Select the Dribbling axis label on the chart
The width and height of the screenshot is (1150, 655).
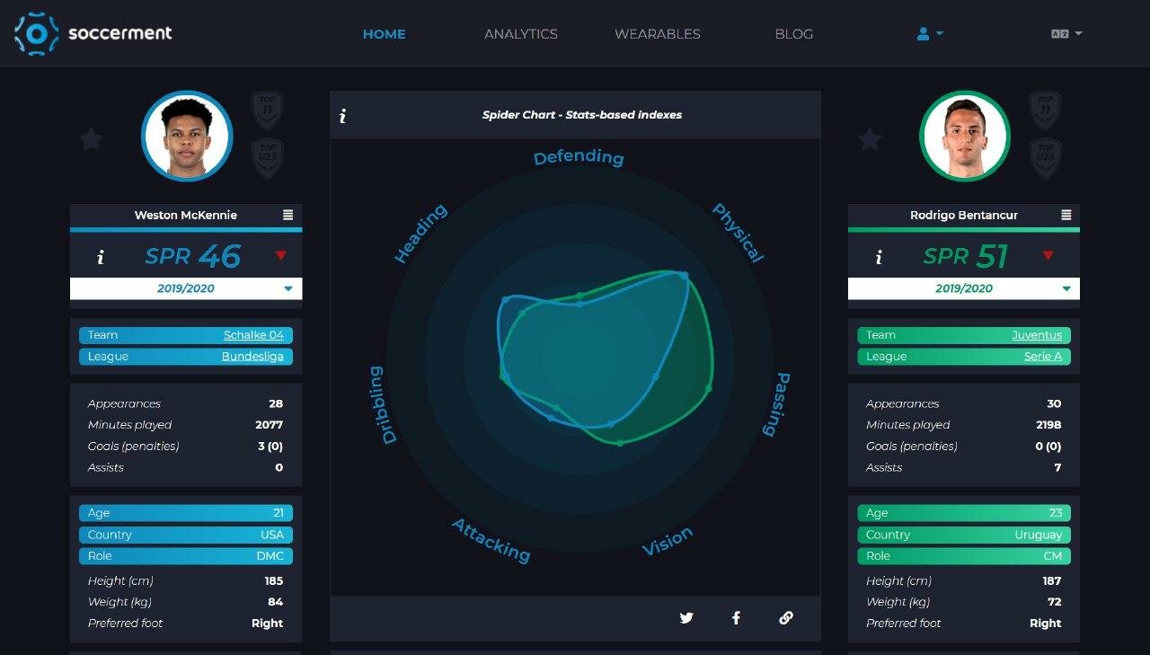[x=384, y=405]
